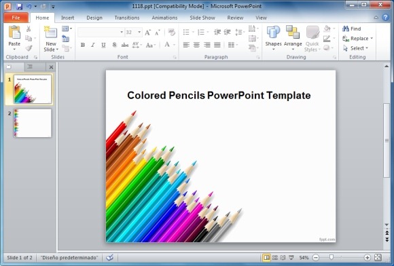394x266 pixels.
Task: Toggle Italic formatting
Action: (93, 45)
